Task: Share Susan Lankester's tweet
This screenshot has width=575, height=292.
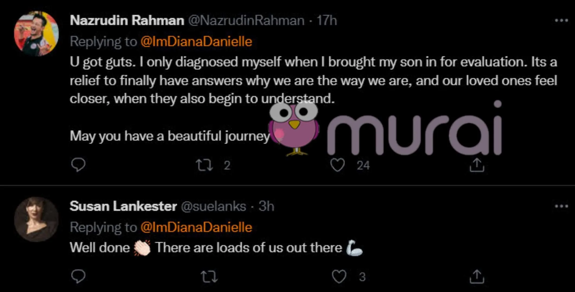Action: pyautogui.click(x=477, y=277)
